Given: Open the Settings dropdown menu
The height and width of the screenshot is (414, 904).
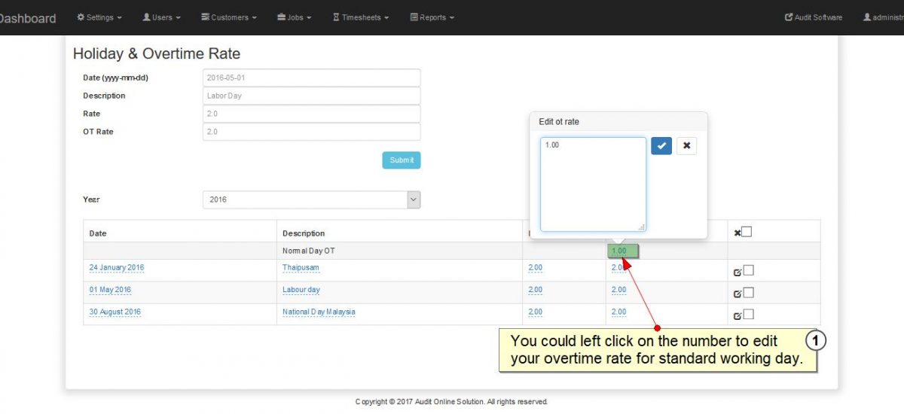Looking at the screenshot, I should coord(99,17).
